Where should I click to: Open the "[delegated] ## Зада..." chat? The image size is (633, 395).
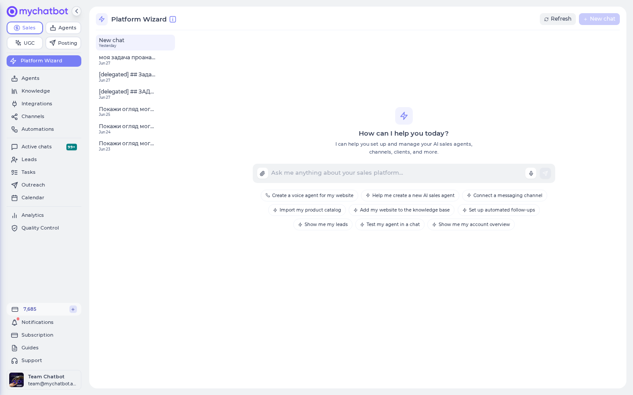tap(135, 77)
